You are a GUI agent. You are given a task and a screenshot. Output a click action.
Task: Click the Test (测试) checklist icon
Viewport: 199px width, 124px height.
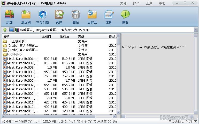59,14
